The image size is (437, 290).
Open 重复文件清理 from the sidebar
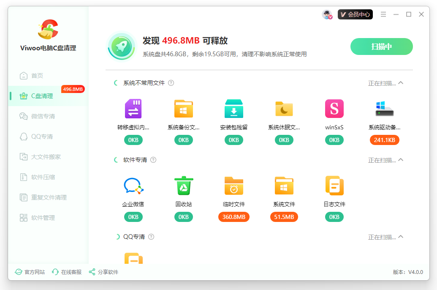[44, 197]
